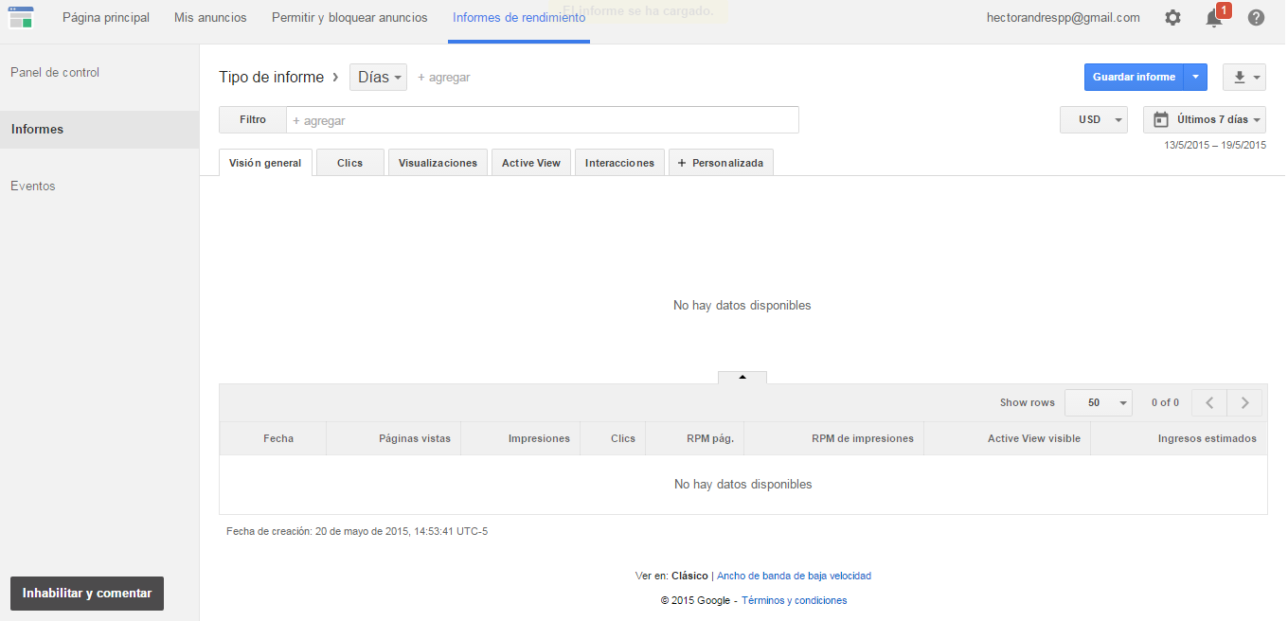Go to next page of rows
This screenshot has height=621, width=1288.
(x=1244, y=402)
